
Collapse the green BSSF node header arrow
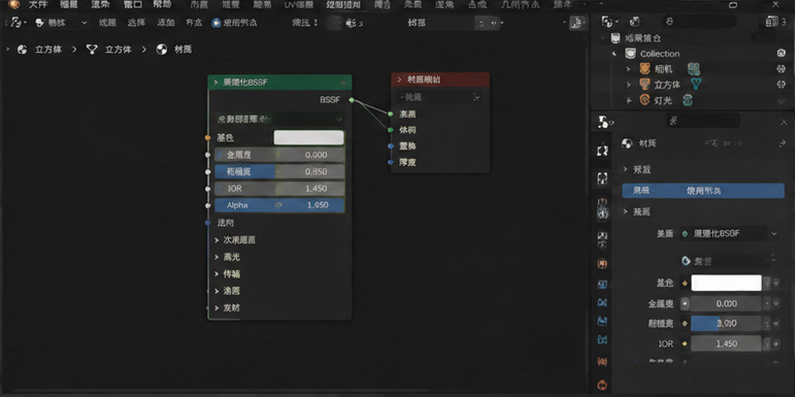click(216, 82)
